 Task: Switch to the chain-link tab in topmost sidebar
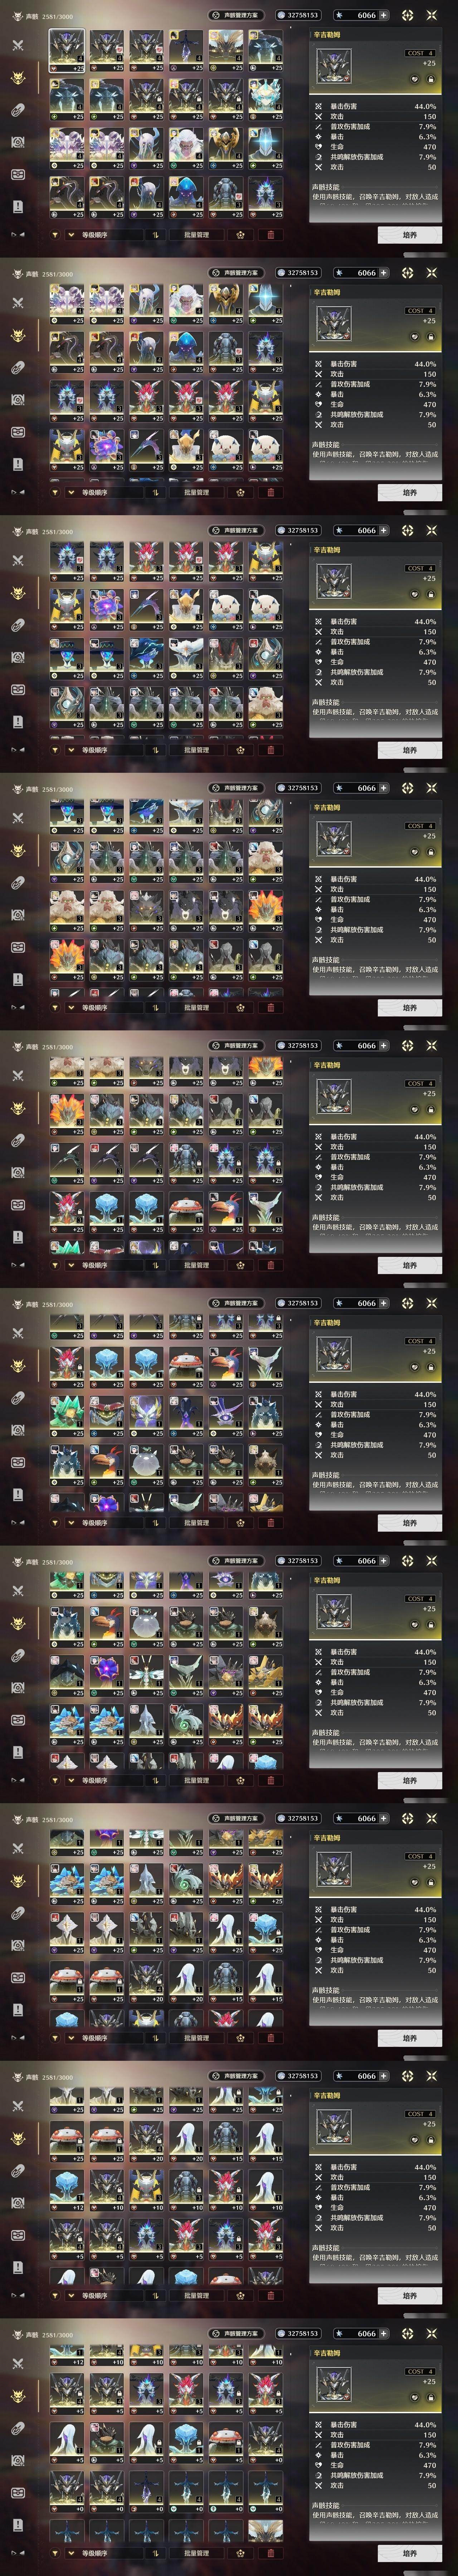(x=17, y=110)
